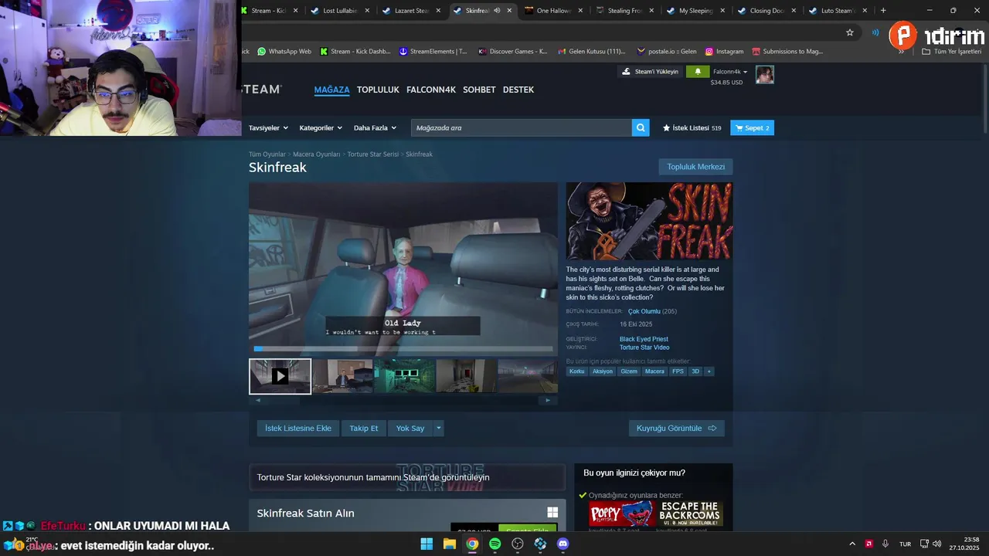Open Spotify from taskbar
Screen dimensions: 989x556
(495, 544)
